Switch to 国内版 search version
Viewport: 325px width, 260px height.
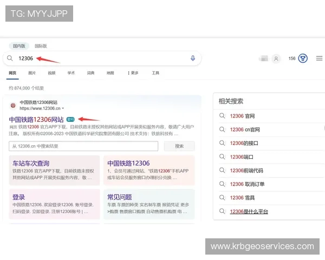coord(19,46)
